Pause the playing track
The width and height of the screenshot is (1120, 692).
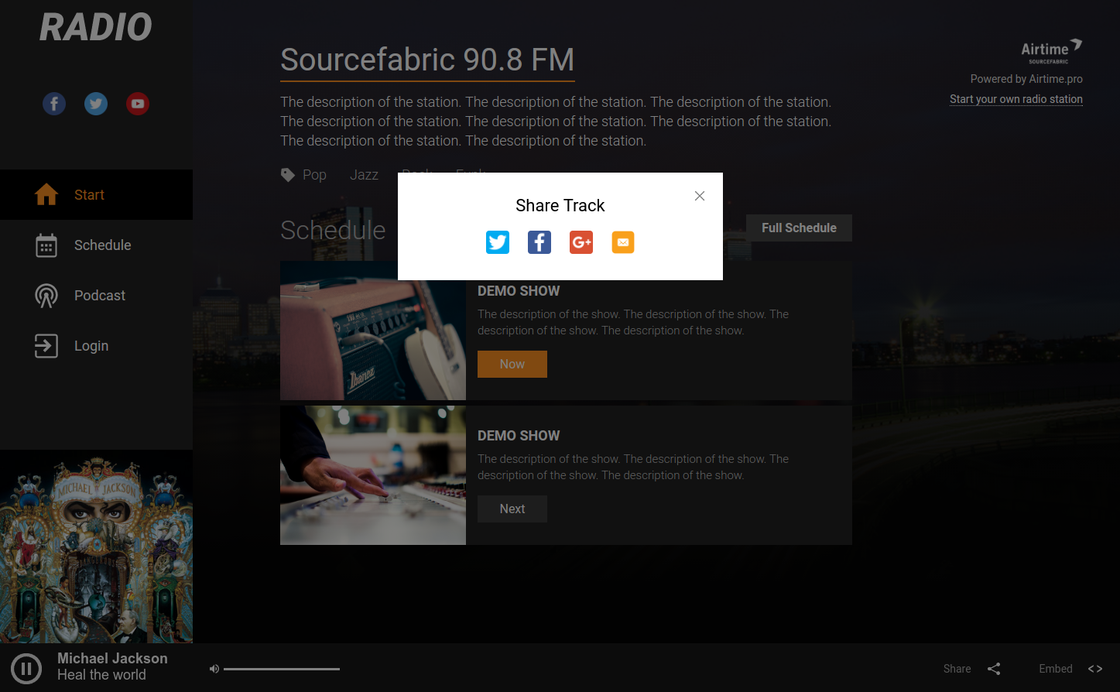(26, 668)
